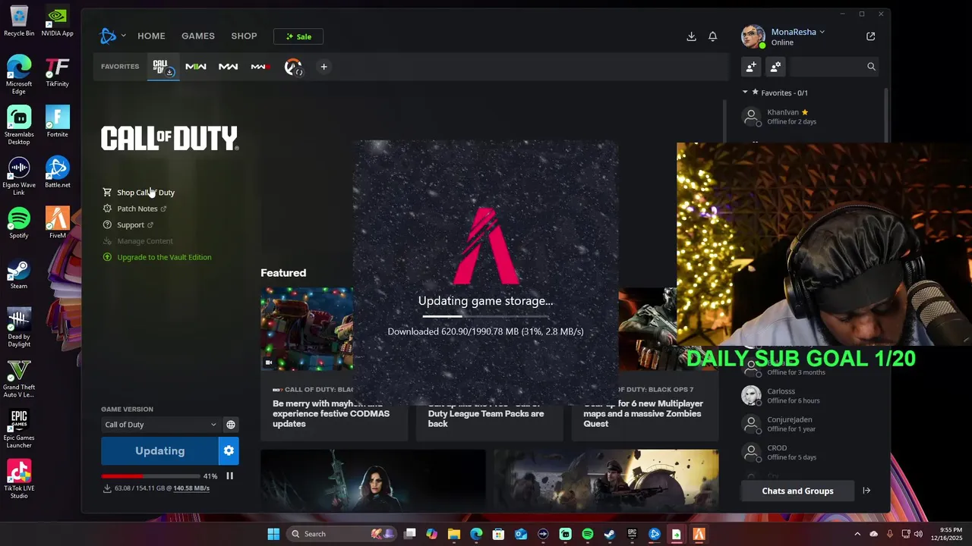Viewport: 972px width, 546px height.
Task: Click the green Sale button
Action: (298, 36)
